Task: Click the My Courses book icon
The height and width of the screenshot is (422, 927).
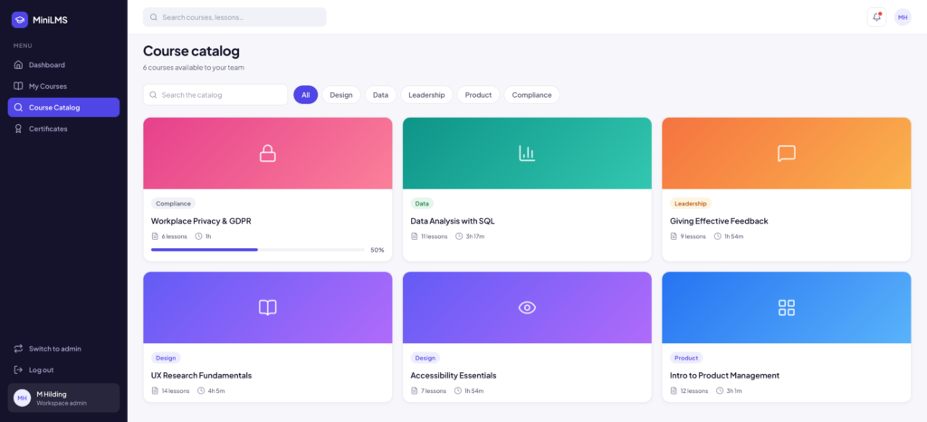Action: [18, 86]
